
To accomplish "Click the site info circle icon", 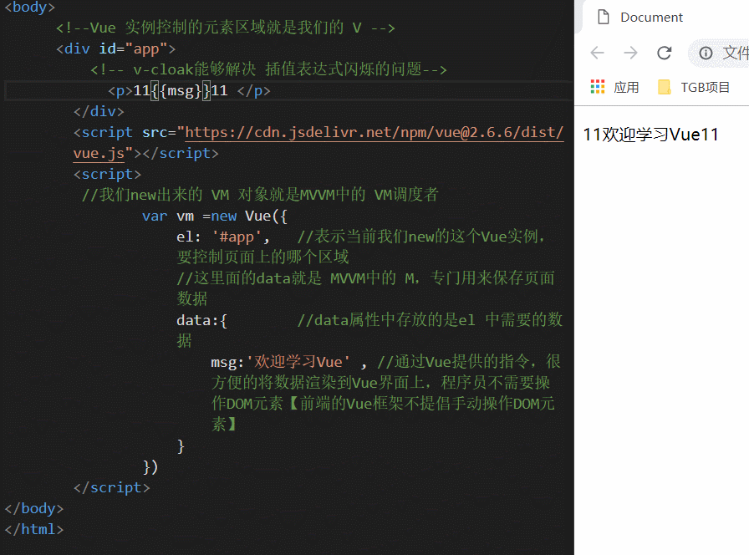I will pyautogui.click(x=706, y=53).
